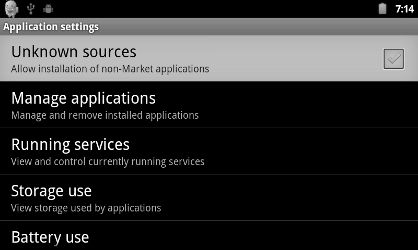Tap empty status bar area between icons
Image resolution: width=418 pixels, height=250 pixels.
tap(213, 9)
